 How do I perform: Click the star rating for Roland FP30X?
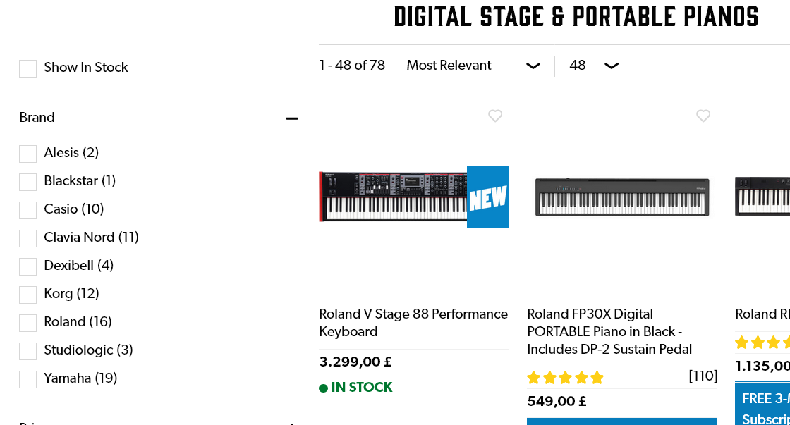pos(566,378)
